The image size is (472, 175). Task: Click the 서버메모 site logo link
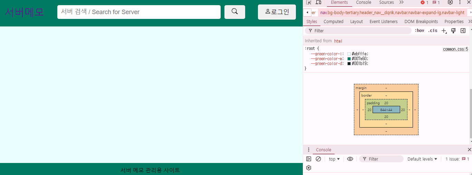24,12
